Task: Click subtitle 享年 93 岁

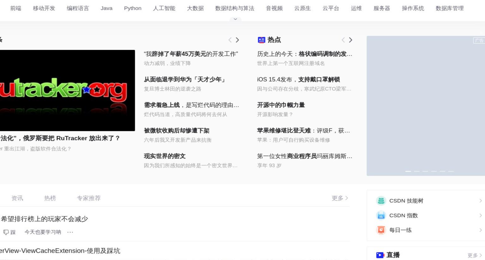Action: click(x=269, y=166)
